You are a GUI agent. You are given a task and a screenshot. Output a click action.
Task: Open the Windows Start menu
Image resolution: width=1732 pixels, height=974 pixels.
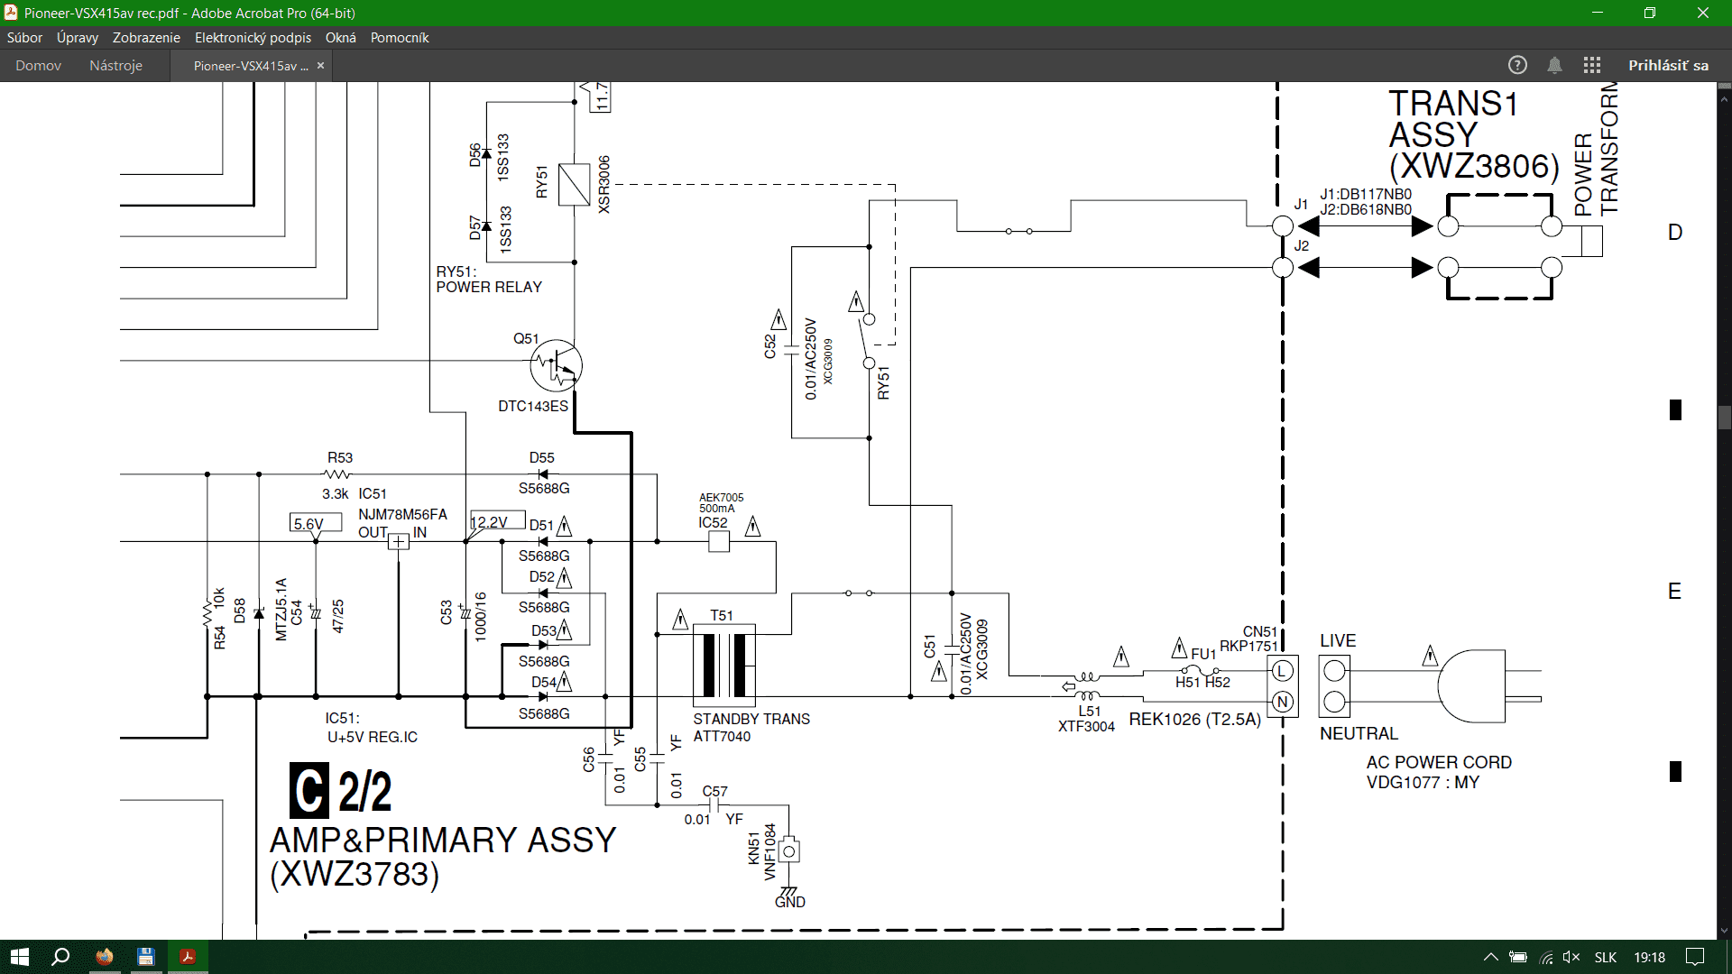click(x=20, y=957)
